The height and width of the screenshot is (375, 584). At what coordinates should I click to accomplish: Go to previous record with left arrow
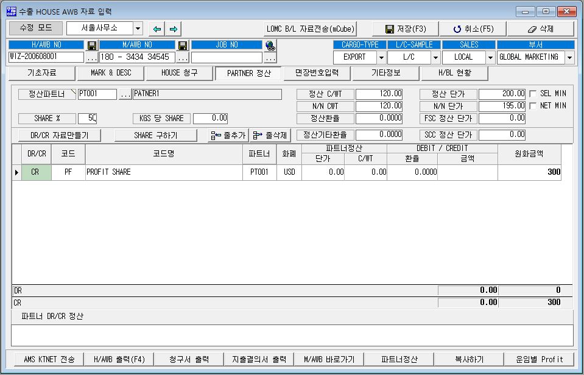tap(157, 29)
